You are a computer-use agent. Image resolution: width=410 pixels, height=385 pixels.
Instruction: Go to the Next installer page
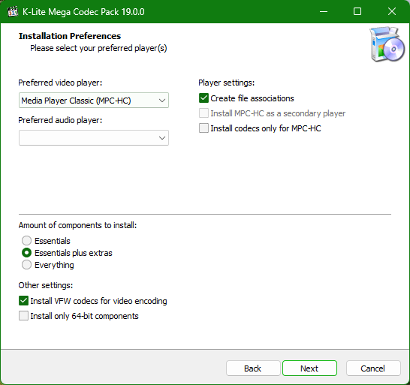coord(309,368)
